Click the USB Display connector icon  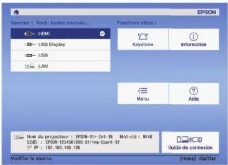(x=30, y=44)
